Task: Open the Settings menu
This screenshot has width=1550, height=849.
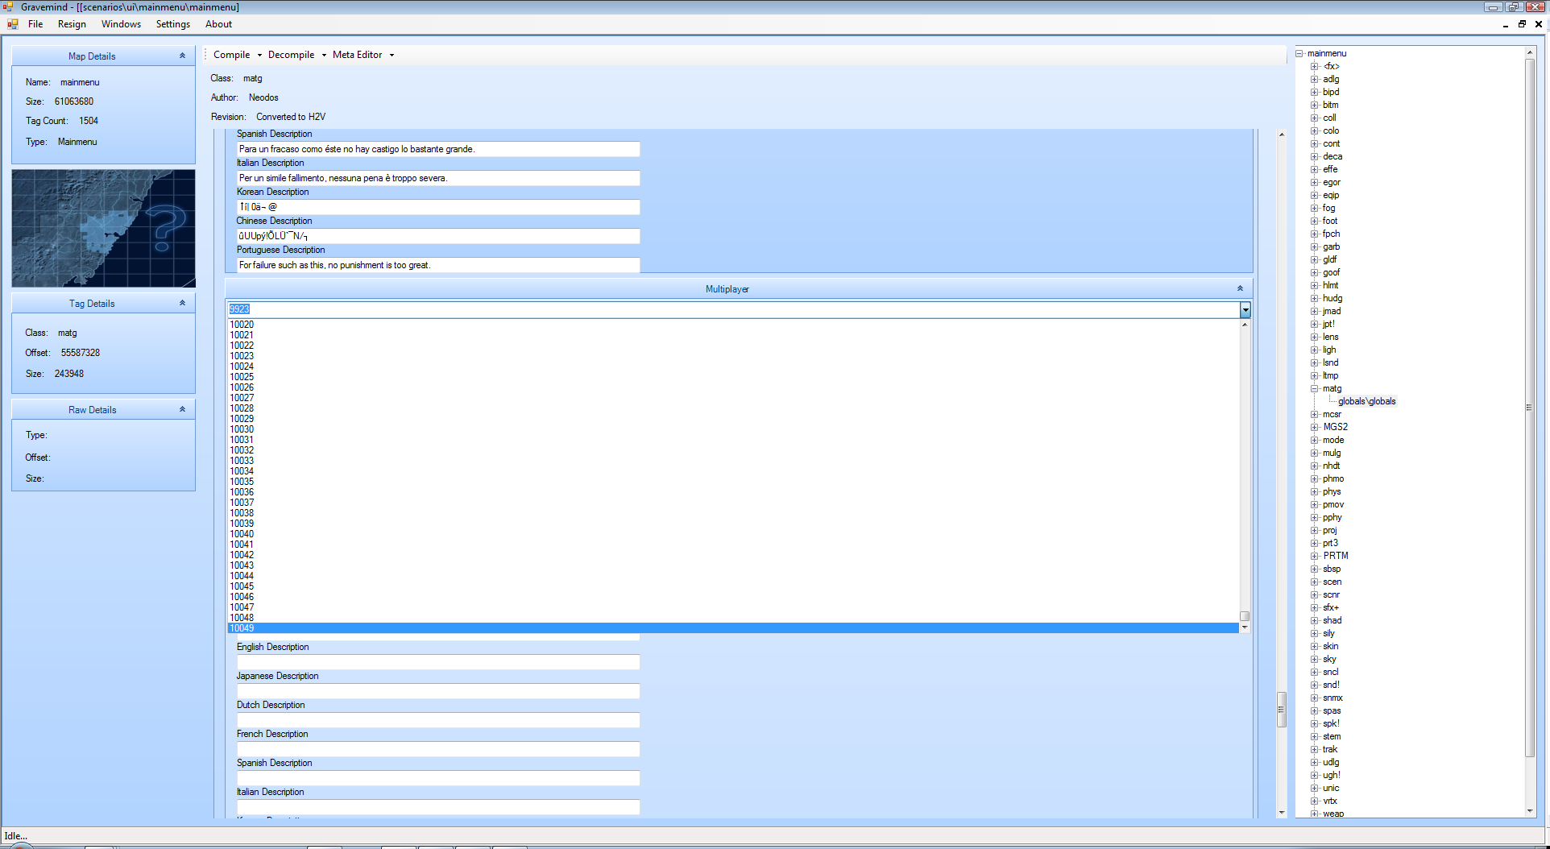Action: tap(172, 24)
